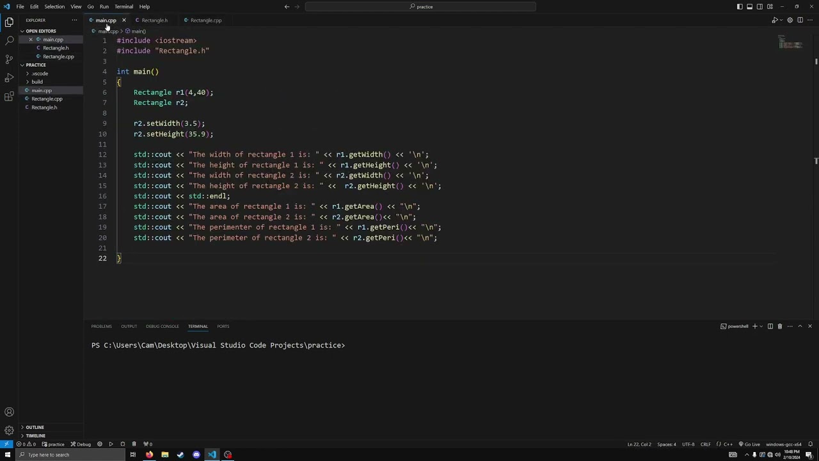The image size is (819, 461).
Task: Click the windows-gcc-x64 configuration
Action: (x=783, y=444)
